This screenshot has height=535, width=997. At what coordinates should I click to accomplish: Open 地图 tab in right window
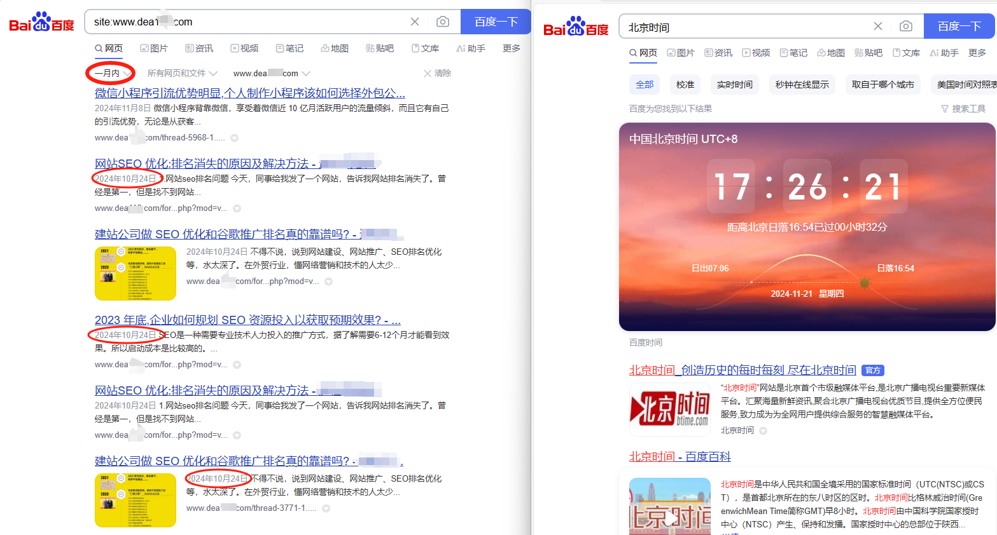click(831, 53)
